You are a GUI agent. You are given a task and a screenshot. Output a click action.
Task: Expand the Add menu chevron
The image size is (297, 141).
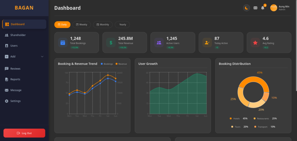(42, 56)
